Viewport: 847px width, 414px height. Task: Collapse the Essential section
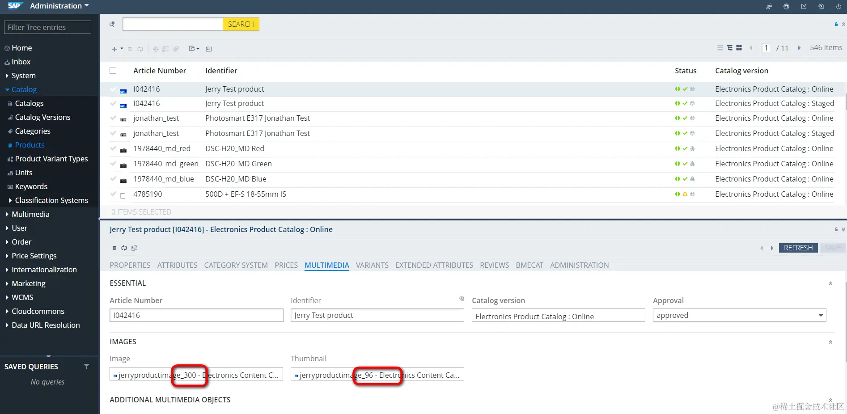830,283
